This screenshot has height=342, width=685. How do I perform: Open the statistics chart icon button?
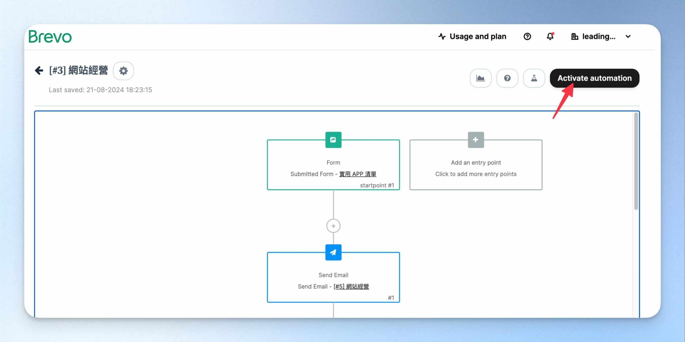[481, 78]
